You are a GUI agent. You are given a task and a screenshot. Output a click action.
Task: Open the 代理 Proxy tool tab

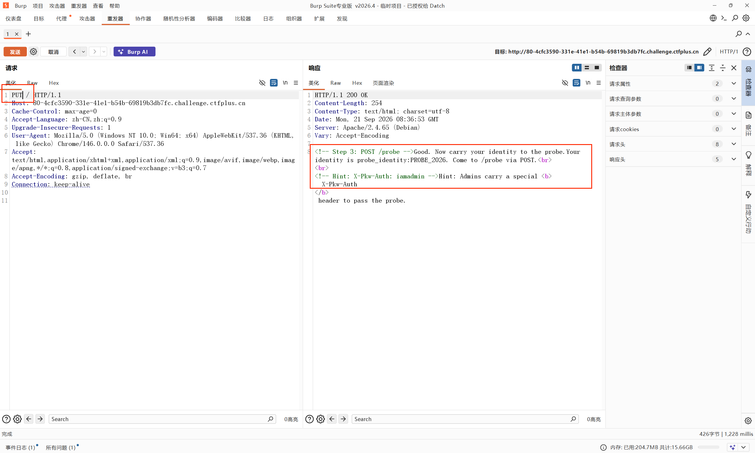(61, 19)
